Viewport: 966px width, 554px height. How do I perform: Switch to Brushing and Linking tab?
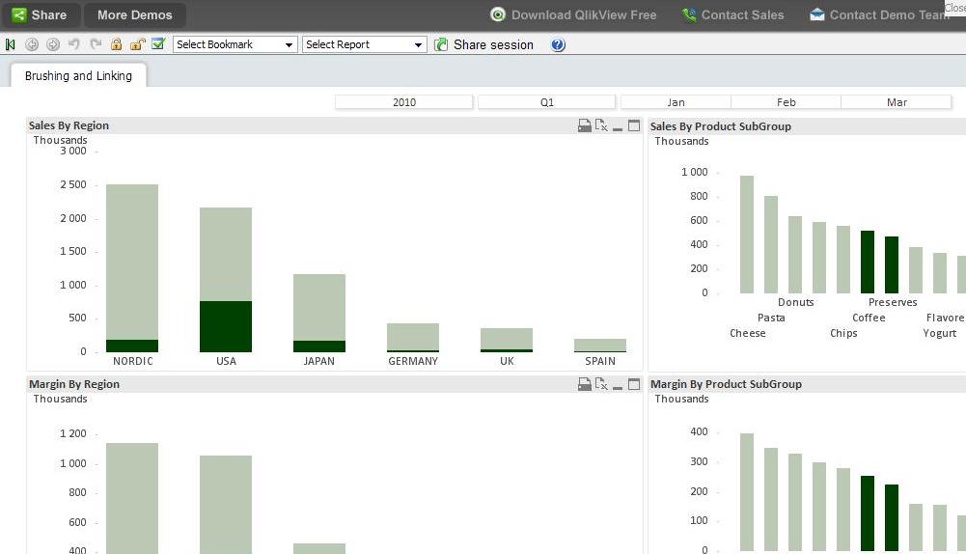tap(78, 75)
